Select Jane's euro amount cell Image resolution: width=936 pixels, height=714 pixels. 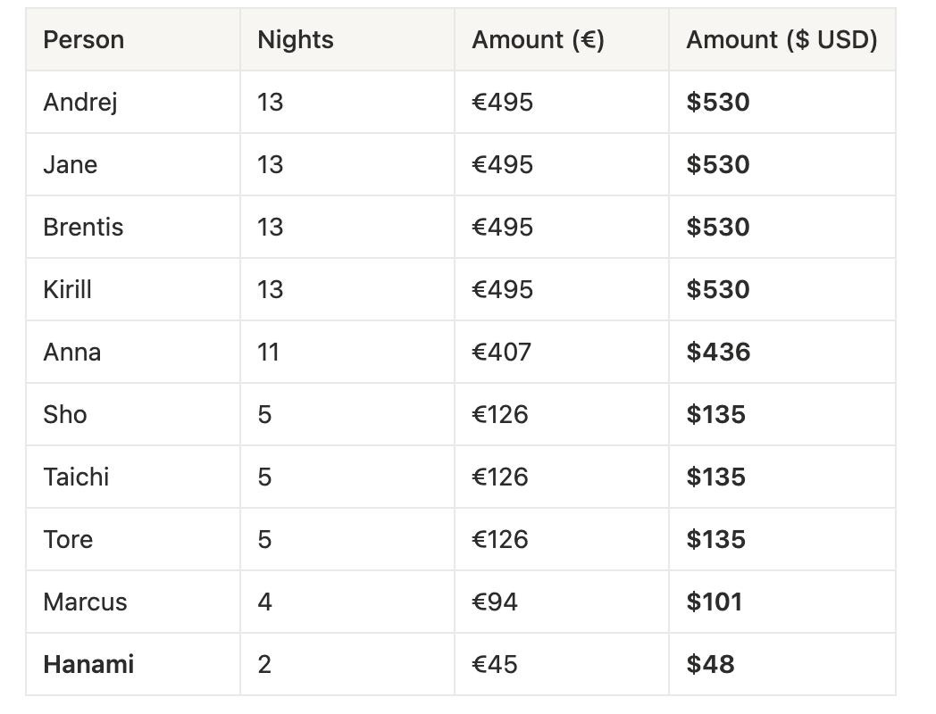[x=502, y=164]
